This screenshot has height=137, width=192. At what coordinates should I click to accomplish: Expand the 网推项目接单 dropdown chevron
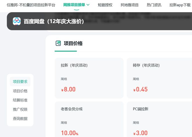[88, 5]
